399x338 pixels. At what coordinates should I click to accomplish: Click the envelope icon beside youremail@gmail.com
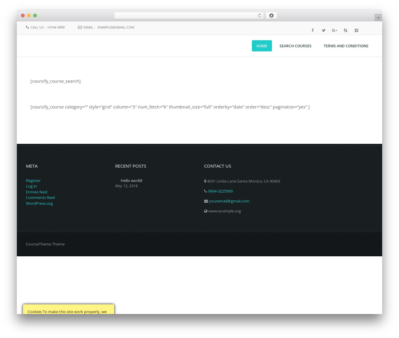206,201
